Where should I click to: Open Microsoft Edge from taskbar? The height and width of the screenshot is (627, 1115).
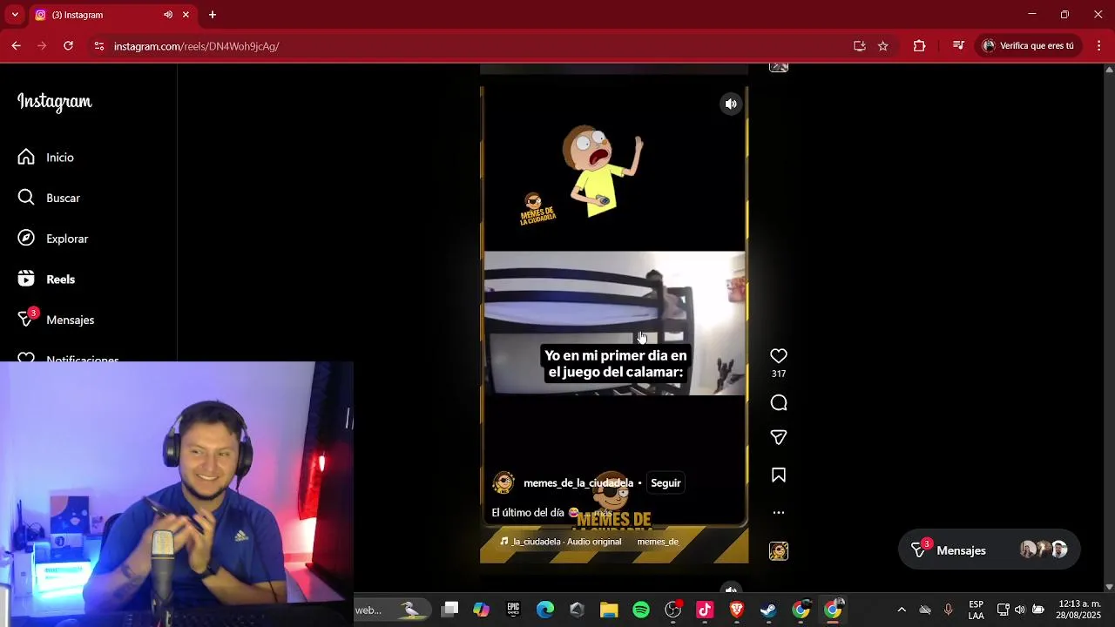(x=545, y=610)
